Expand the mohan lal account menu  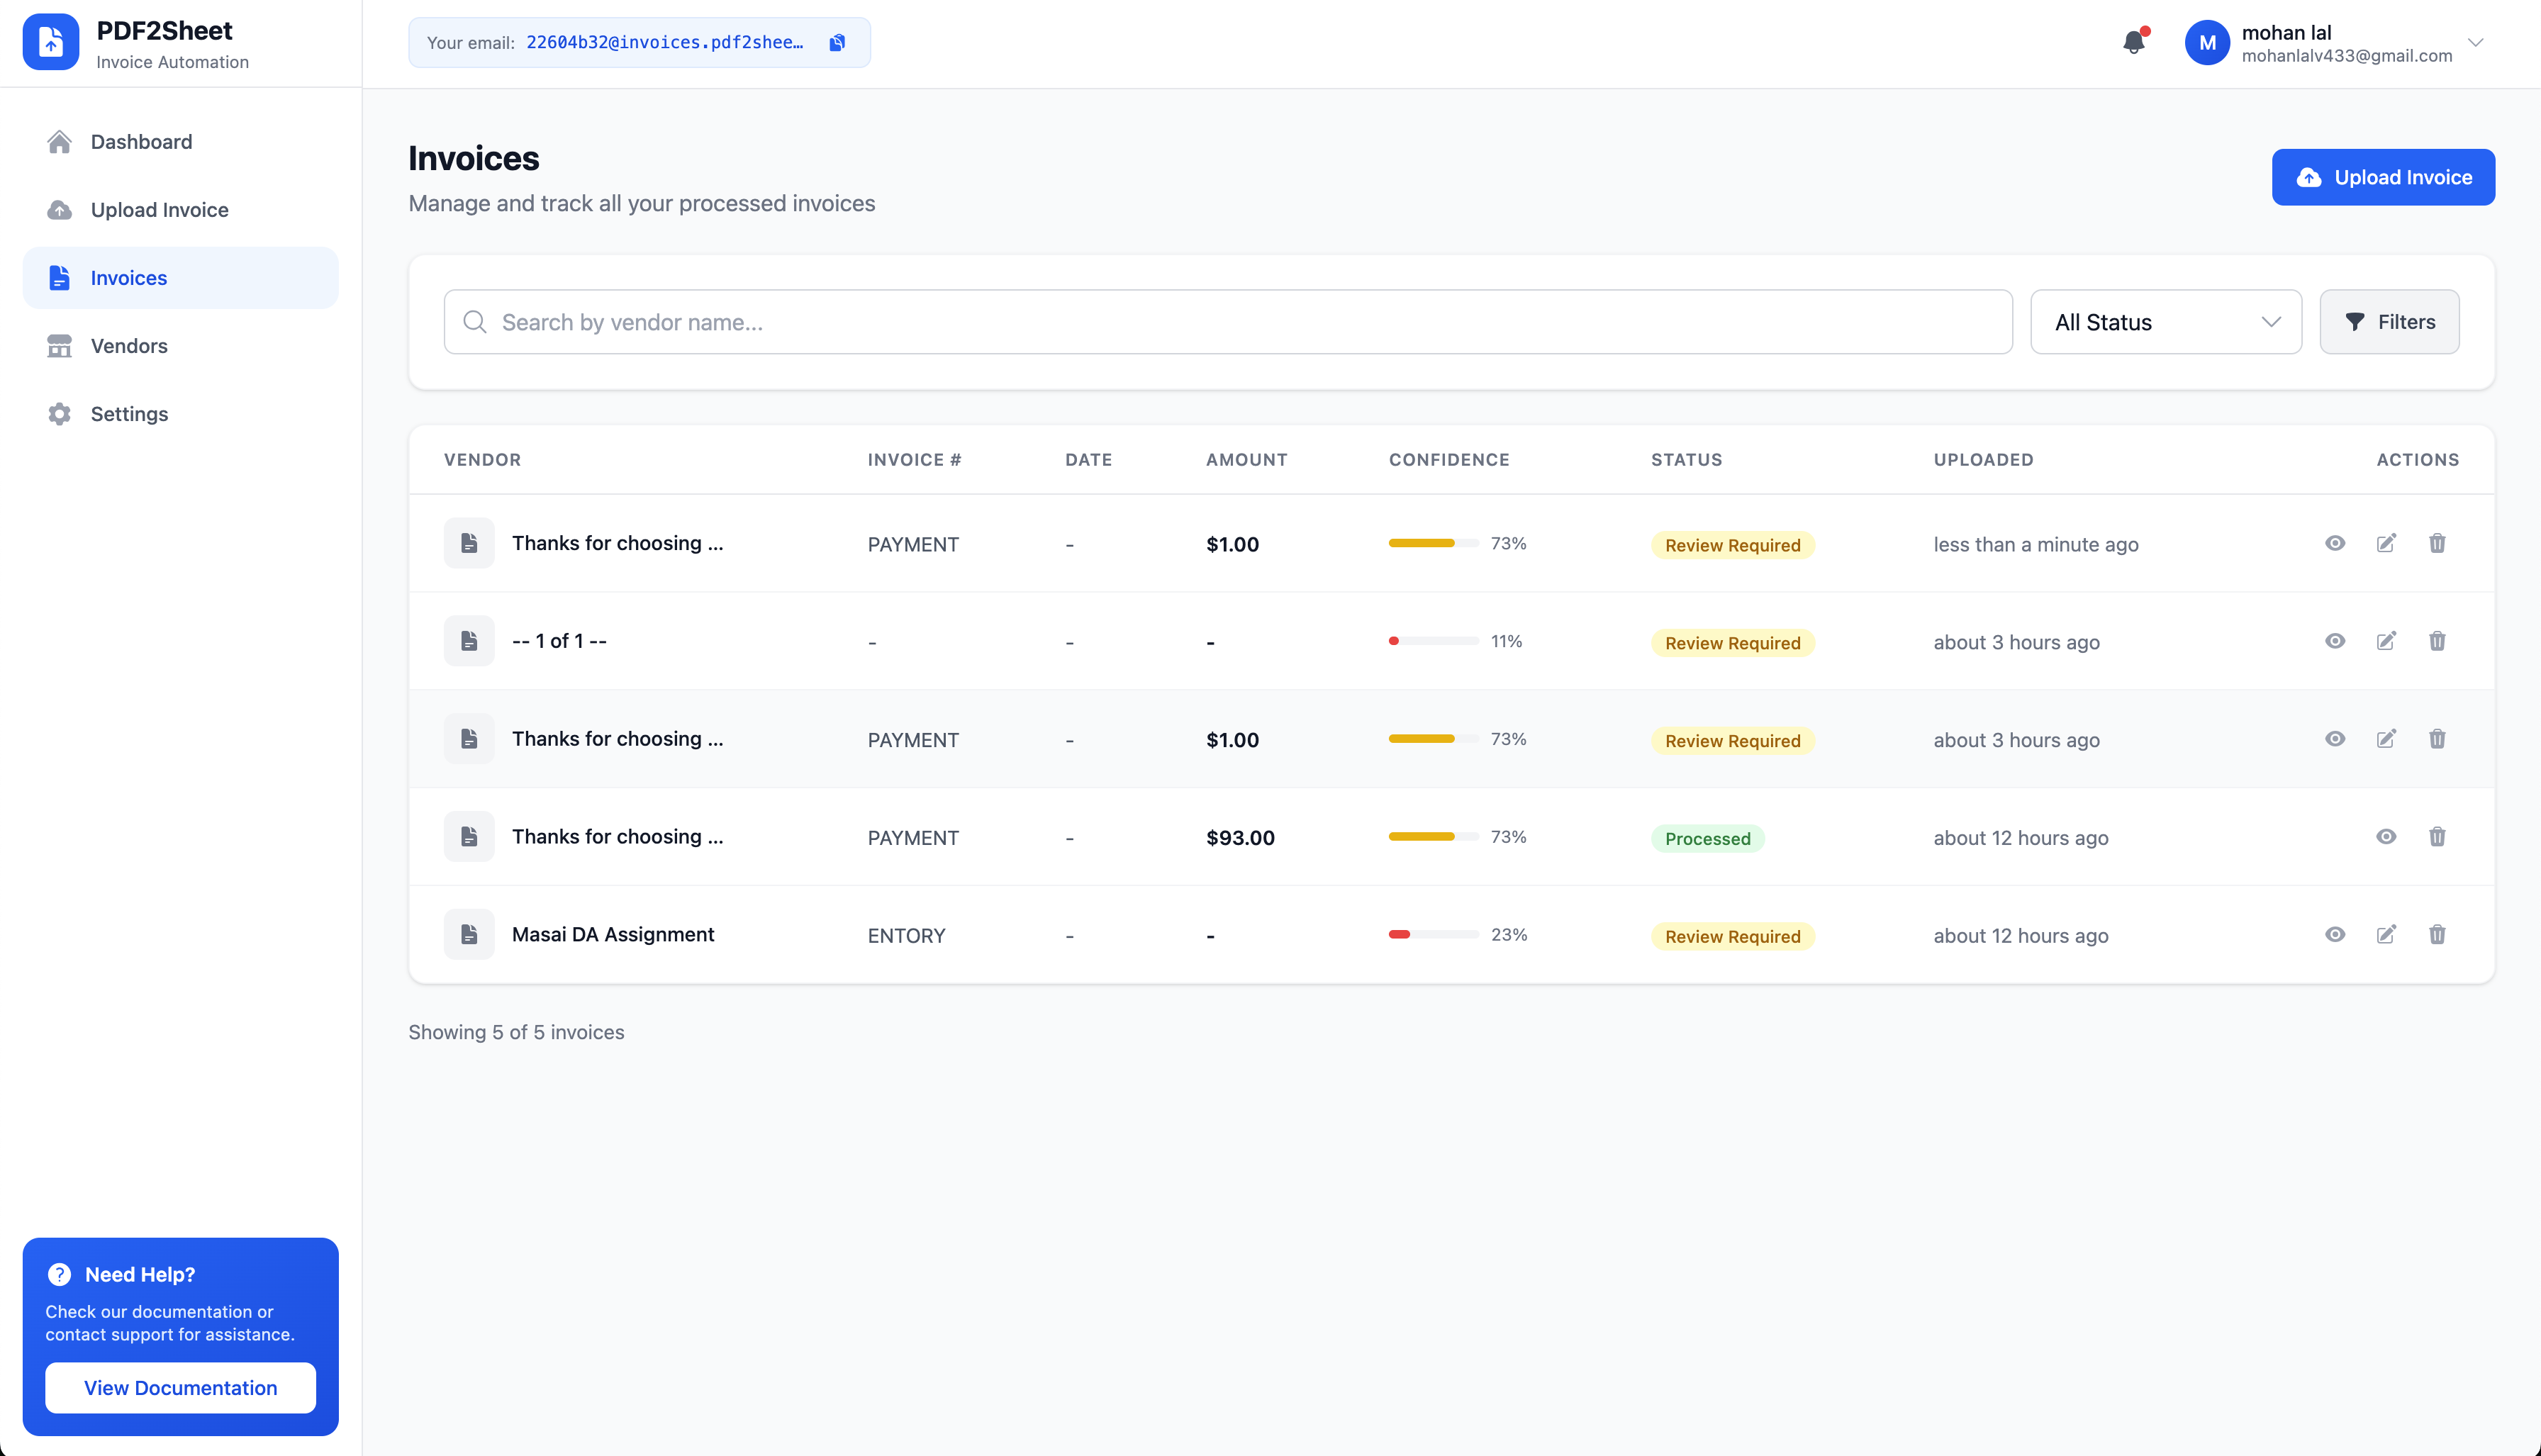2475,42
